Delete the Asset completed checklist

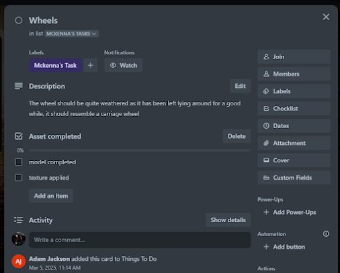coord(237,136)
